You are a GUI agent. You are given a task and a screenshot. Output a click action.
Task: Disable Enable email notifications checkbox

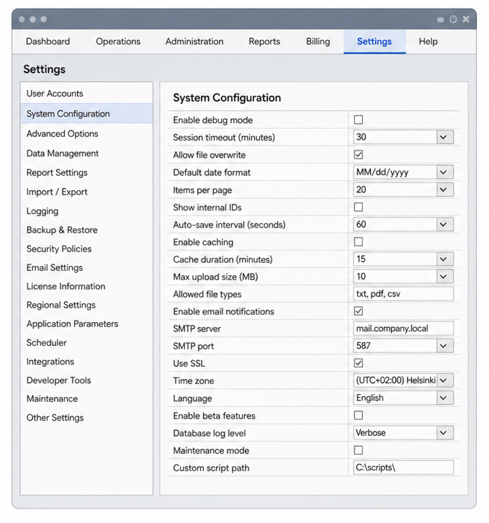[x=358, y=311]
